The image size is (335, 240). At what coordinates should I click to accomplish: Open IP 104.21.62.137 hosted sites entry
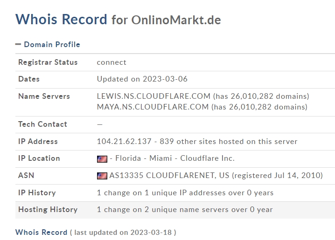click(197, 142)
